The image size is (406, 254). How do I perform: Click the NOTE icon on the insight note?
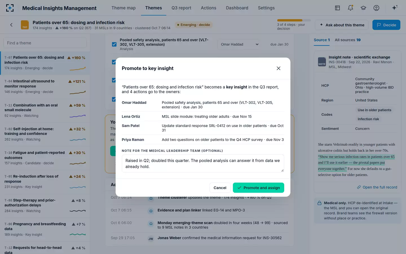tap(322, 62)
